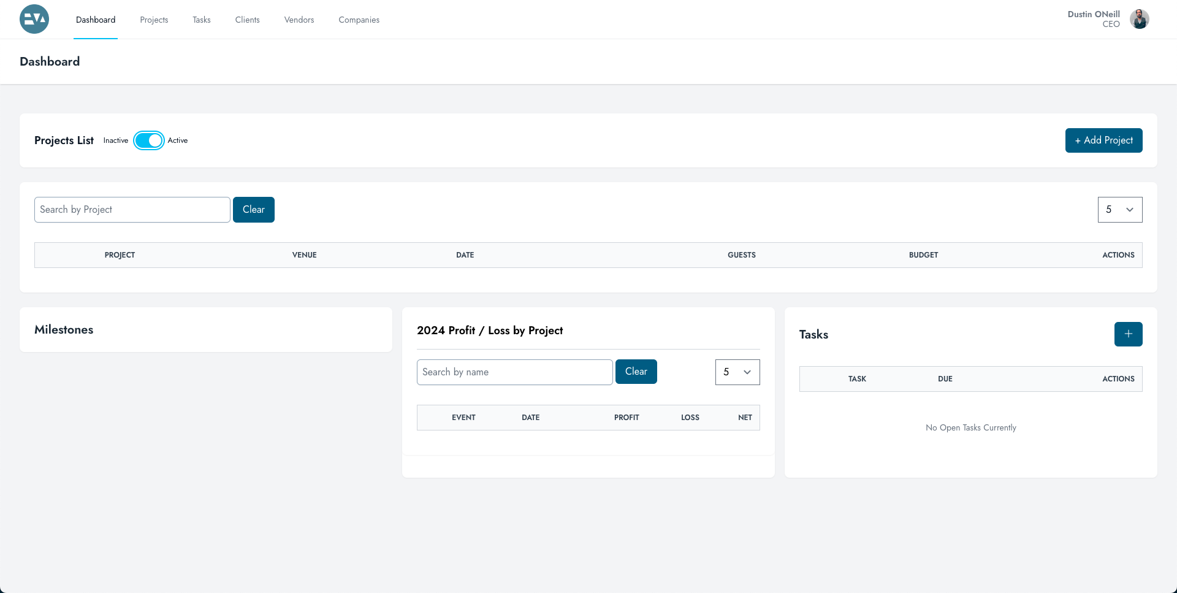This screenshot has width=1177, height=593.
Task: Click the BUDGET column header
Action: click(x=923, y=255)
